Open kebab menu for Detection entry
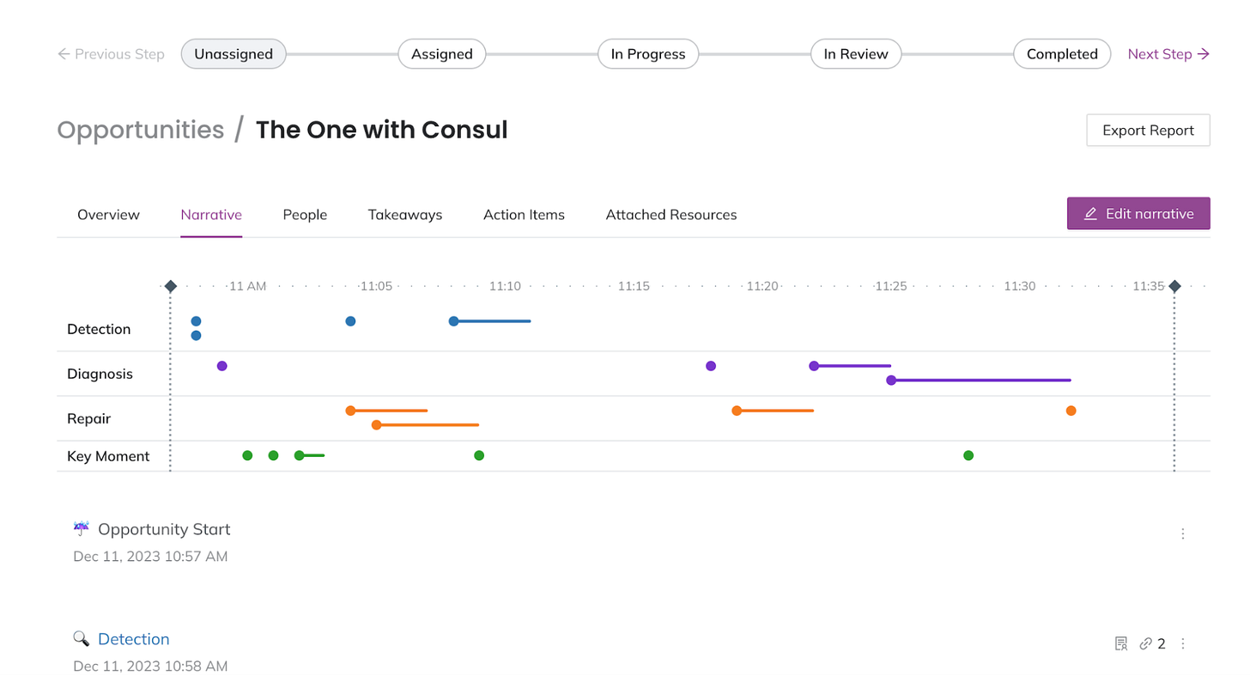 point(1182,643)
